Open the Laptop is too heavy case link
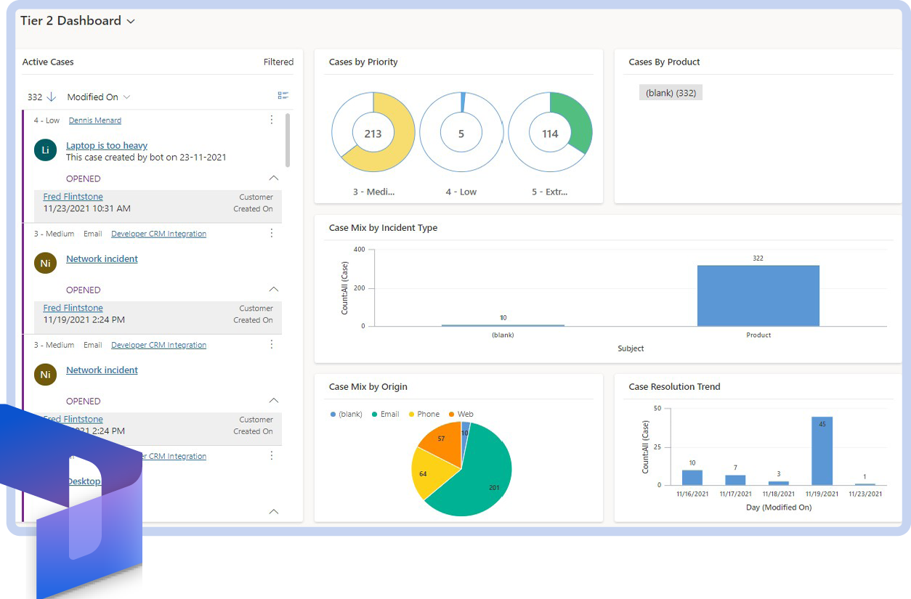This screenshot has width=911, height=599. coord(107,145)
